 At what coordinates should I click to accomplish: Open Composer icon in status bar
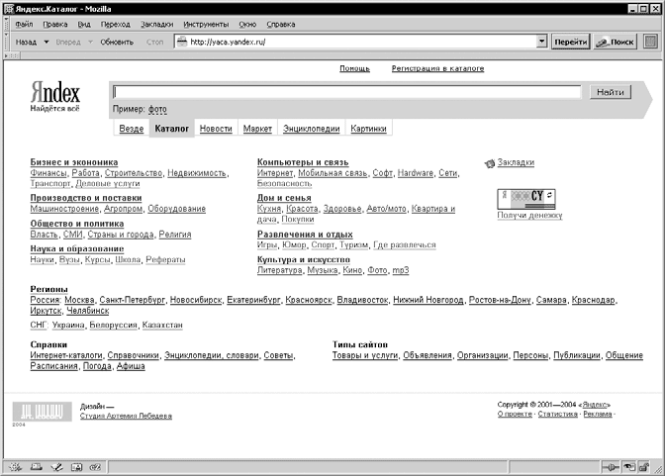click(56, 467)
